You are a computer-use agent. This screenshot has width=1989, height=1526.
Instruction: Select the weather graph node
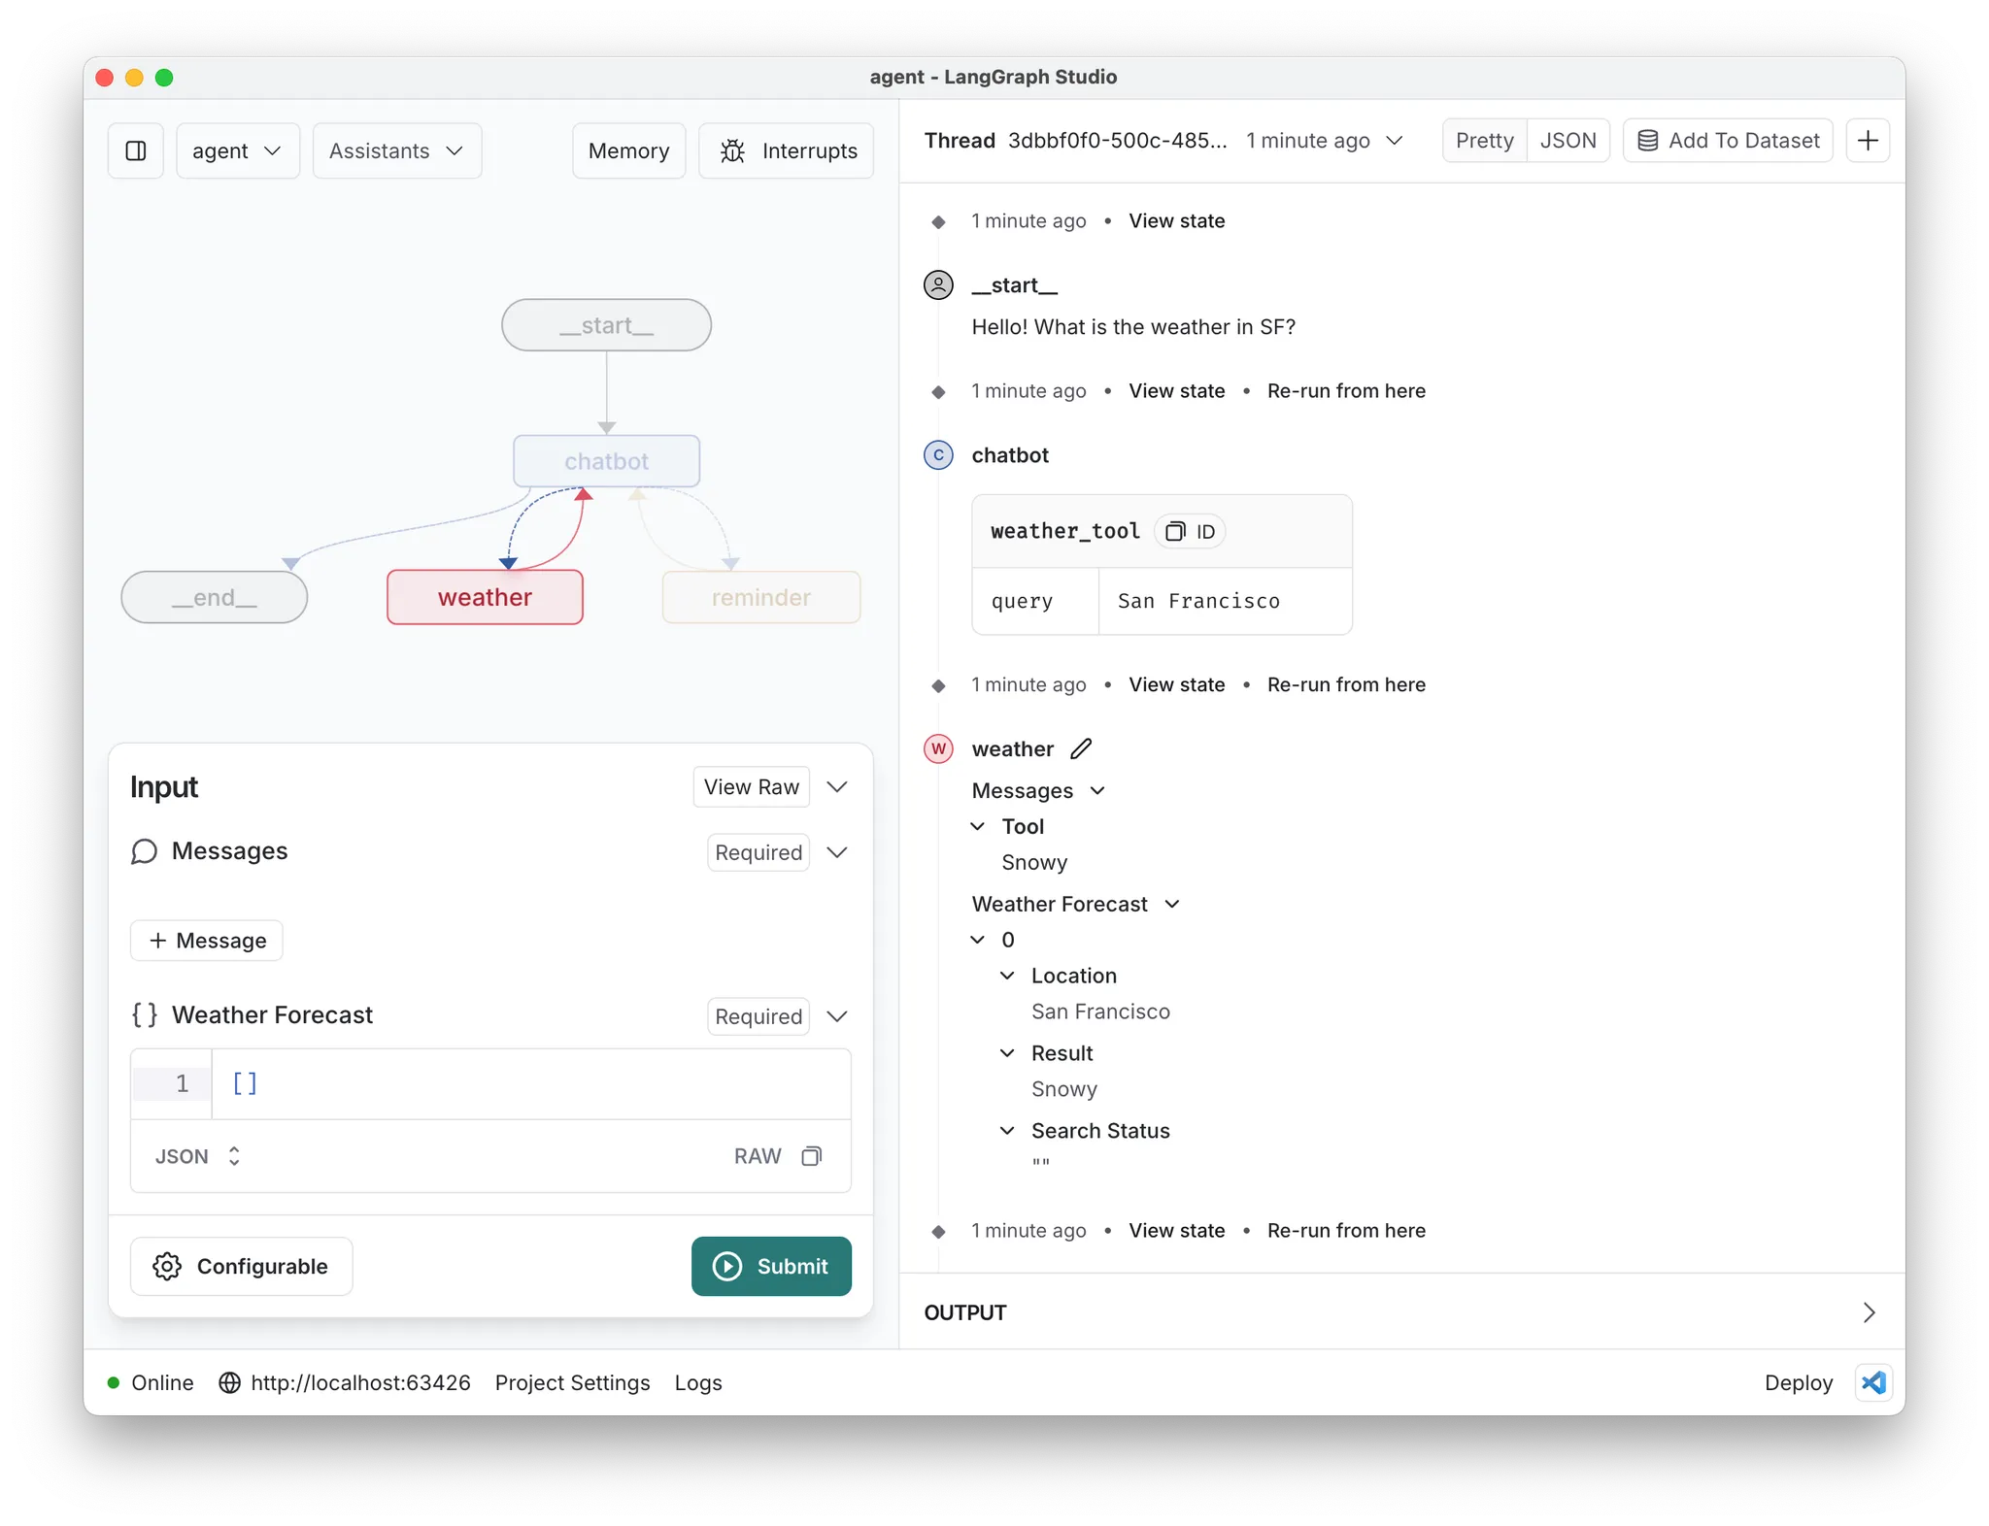[x=485, y=597]
